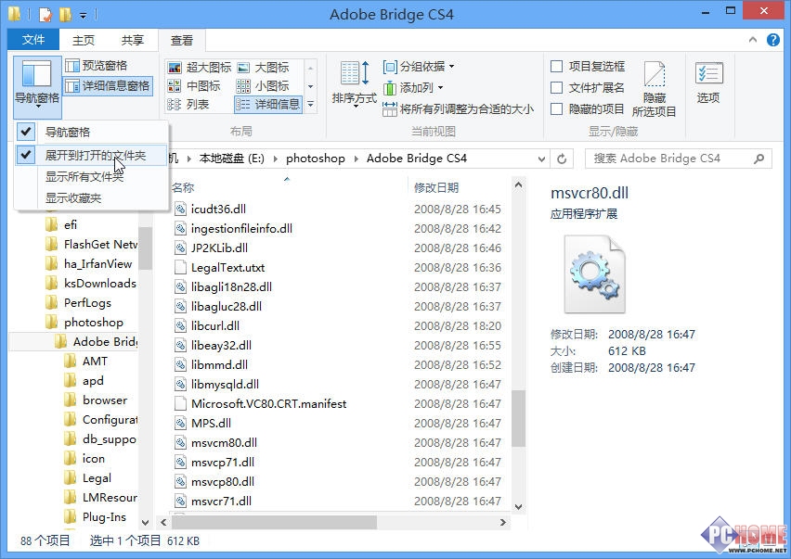Select 详细信息 details view layout
Screen dimensions: 791x559
[268, 104]
